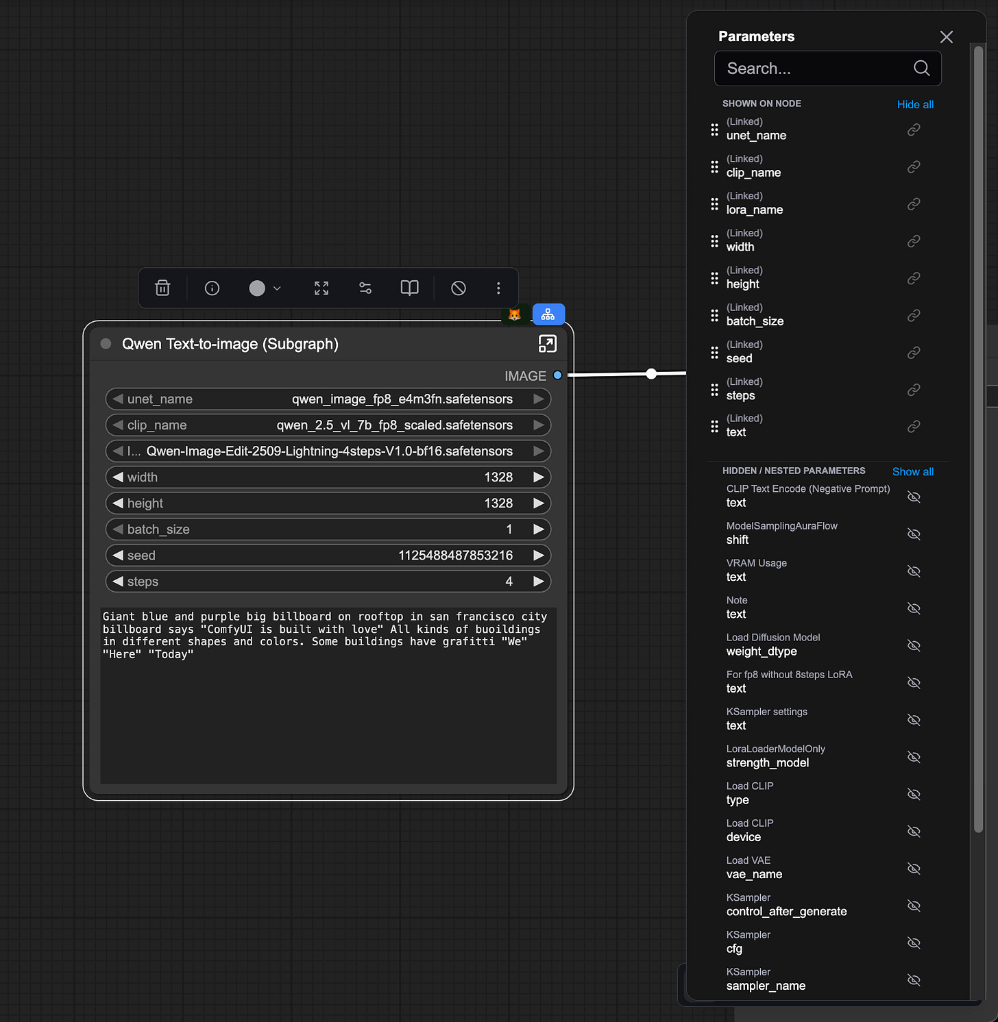Click the seed value field
Image resolution: width=998 pixels, height=1022 pixels.
328,555
